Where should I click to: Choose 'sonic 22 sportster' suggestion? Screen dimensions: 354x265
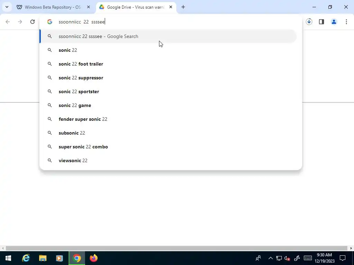(168, 91)
